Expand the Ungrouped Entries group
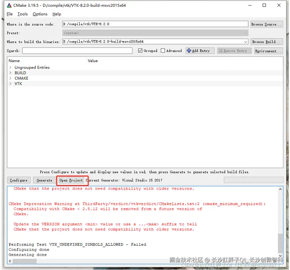The height and width of the screenshot is (270, 290). coord(10,67)
